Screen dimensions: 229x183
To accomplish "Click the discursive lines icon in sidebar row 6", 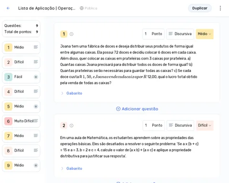I will 36,121.
